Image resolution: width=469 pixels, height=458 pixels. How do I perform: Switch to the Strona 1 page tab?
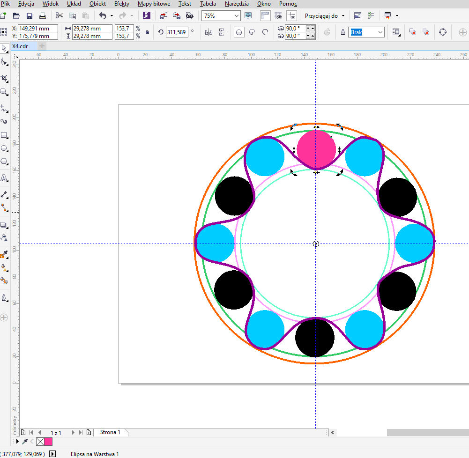point(110,432)
